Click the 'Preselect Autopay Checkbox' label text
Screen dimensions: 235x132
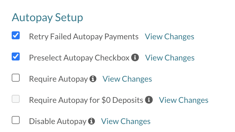click(x=79, y=58)
